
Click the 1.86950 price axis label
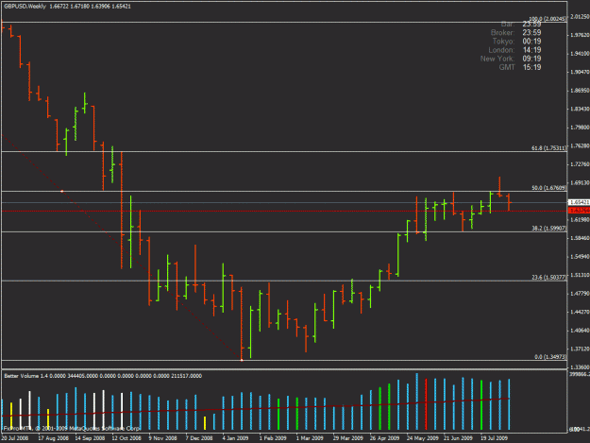click(580, 91)
